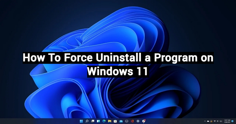This screenshot has height=124, width=236.
Task: Launch the Dell app icon
Action: tap(127, 121)
